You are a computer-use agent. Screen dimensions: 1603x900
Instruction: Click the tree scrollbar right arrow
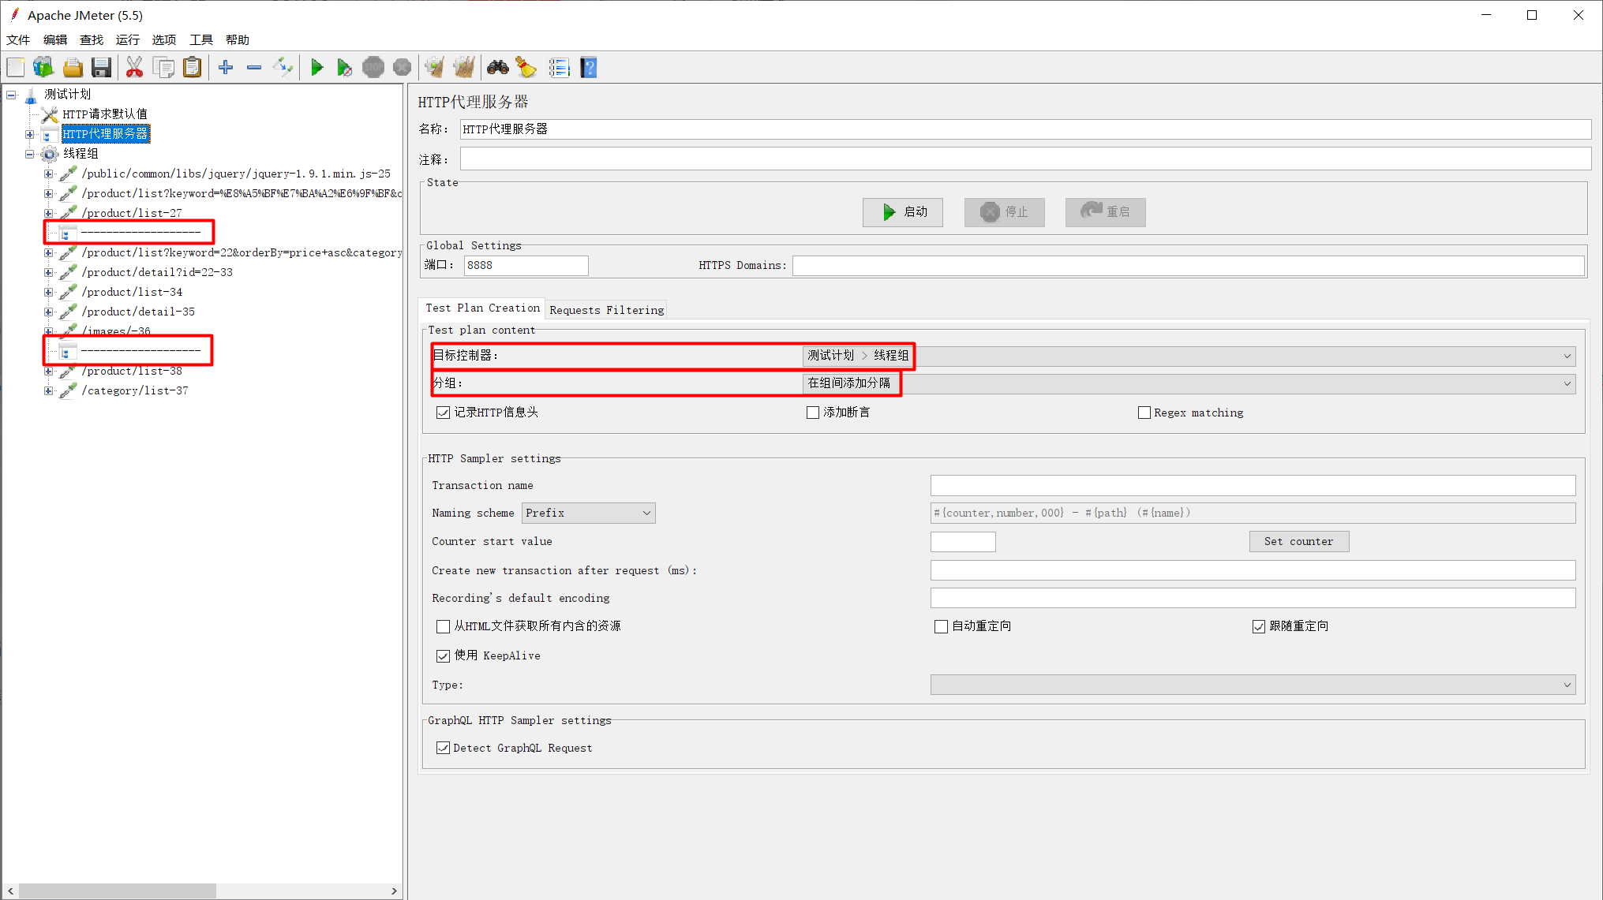[394, 891]
